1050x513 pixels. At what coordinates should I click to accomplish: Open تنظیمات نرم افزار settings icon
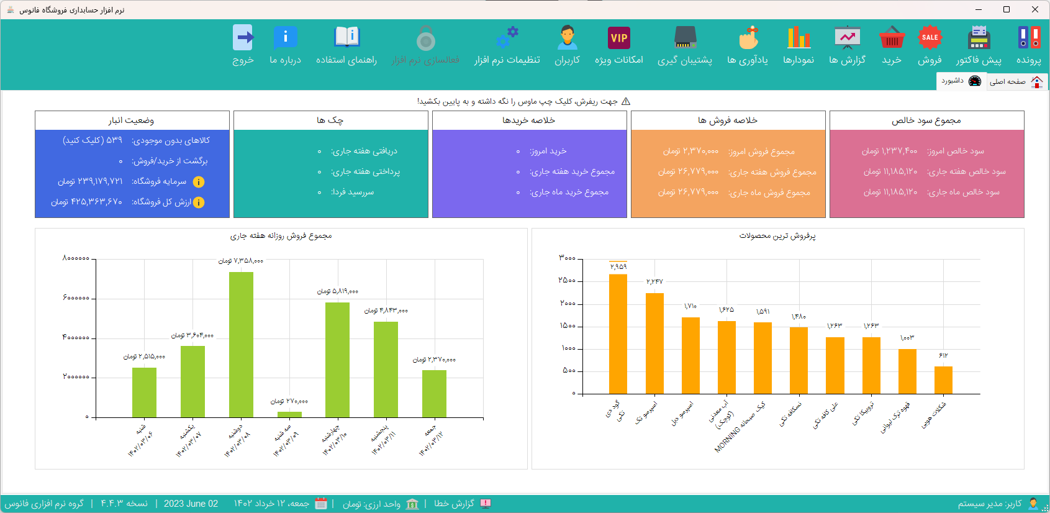point(507,38)
